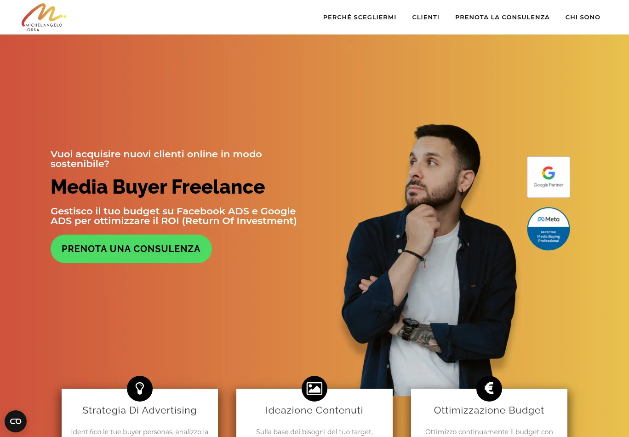This screenshot has width=629, height=437.
Task: Open the round accessibility widget bottom-left
Action: coord(16,421)
